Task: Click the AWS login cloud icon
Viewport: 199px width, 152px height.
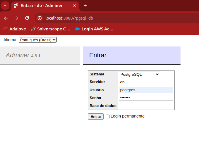Action: [77, 29]
